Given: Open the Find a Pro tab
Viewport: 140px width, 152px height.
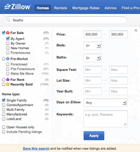Looking at the screenshot, I should (130, 8).
